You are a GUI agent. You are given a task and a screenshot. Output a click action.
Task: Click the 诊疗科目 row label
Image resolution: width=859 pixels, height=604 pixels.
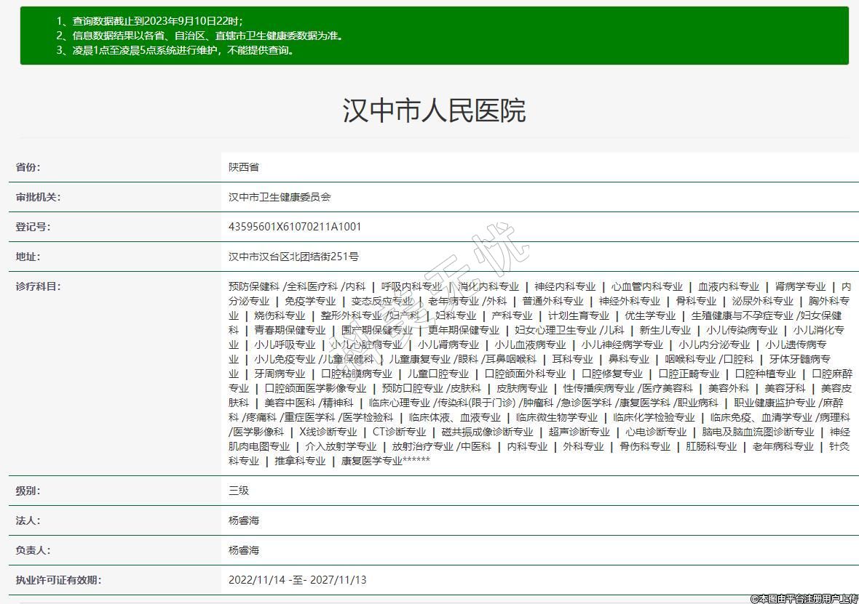point(39,286)
